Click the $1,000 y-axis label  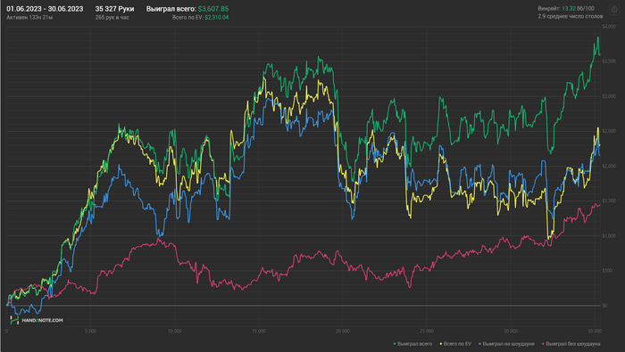point(609,236)
